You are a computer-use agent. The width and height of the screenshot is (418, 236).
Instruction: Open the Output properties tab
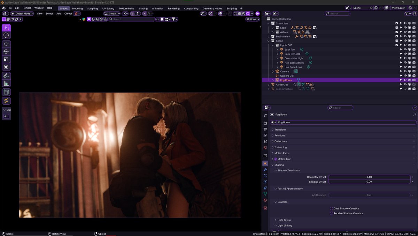(265, 129)
